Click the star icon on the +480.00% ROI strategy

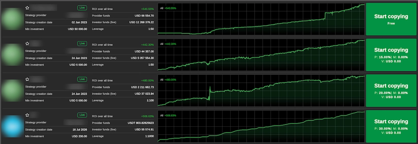click(27, 79)
